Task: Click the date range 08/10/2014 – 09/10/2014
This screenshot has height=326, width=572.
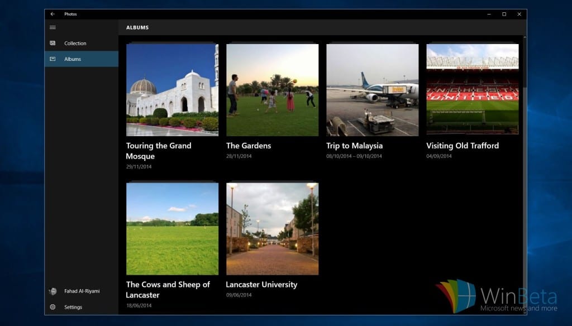Action: pyautogui.click(x=354, y=156)
